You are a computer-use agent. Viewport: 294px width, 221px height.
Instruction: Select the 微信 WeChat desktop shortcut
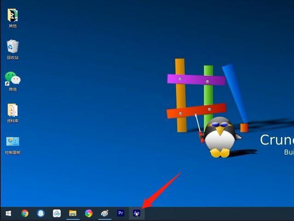[x=12, y=82]
